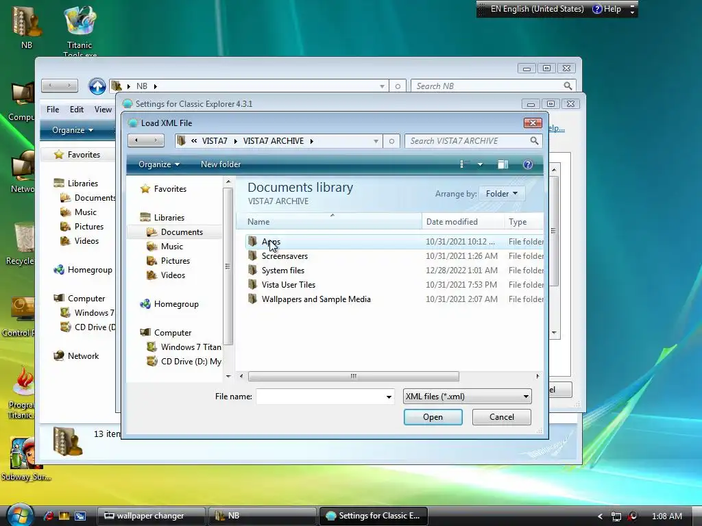Click the search magnifier in VISTA7 ARCHIVE box
This screenshot has height=526, width=702.
pos(534,141)
